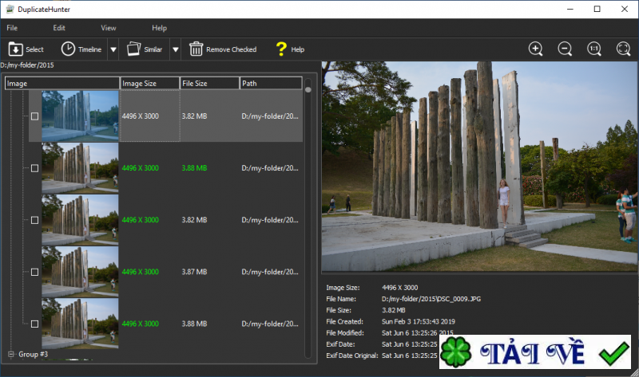Check the first 3.88 MB image row
Screen dimensions: 639x377
pyautogui.click(x=34, y=168)
